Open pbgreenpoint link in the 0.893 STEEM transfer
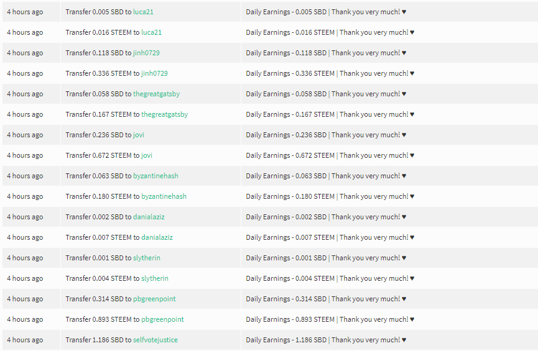This screenshot has height=351, width=538. coord(162,320)
